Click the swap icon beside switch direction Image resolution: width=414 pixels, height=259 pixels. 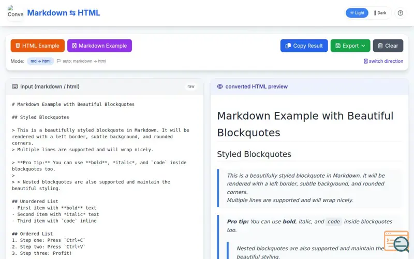[366, 61]
